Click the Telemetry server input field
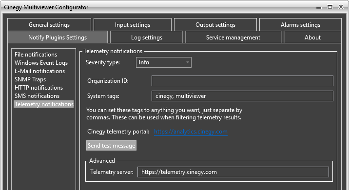Viewport: 349px width, 190px height. point(233,172)
